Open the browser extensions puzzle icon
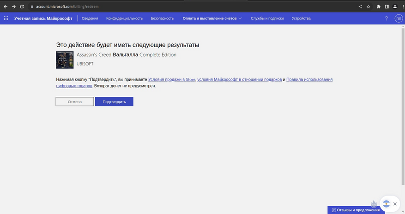 [x=378, y=7]
